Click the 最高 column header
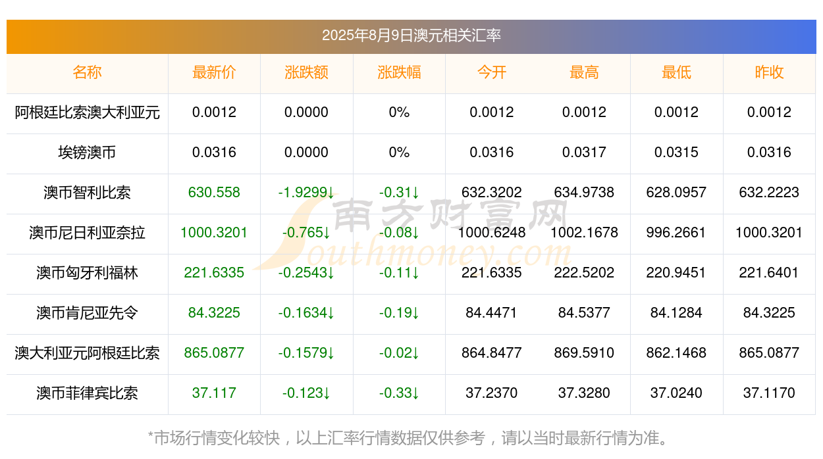Viewport: 823px width, 459px height. [x=584, y=72]
